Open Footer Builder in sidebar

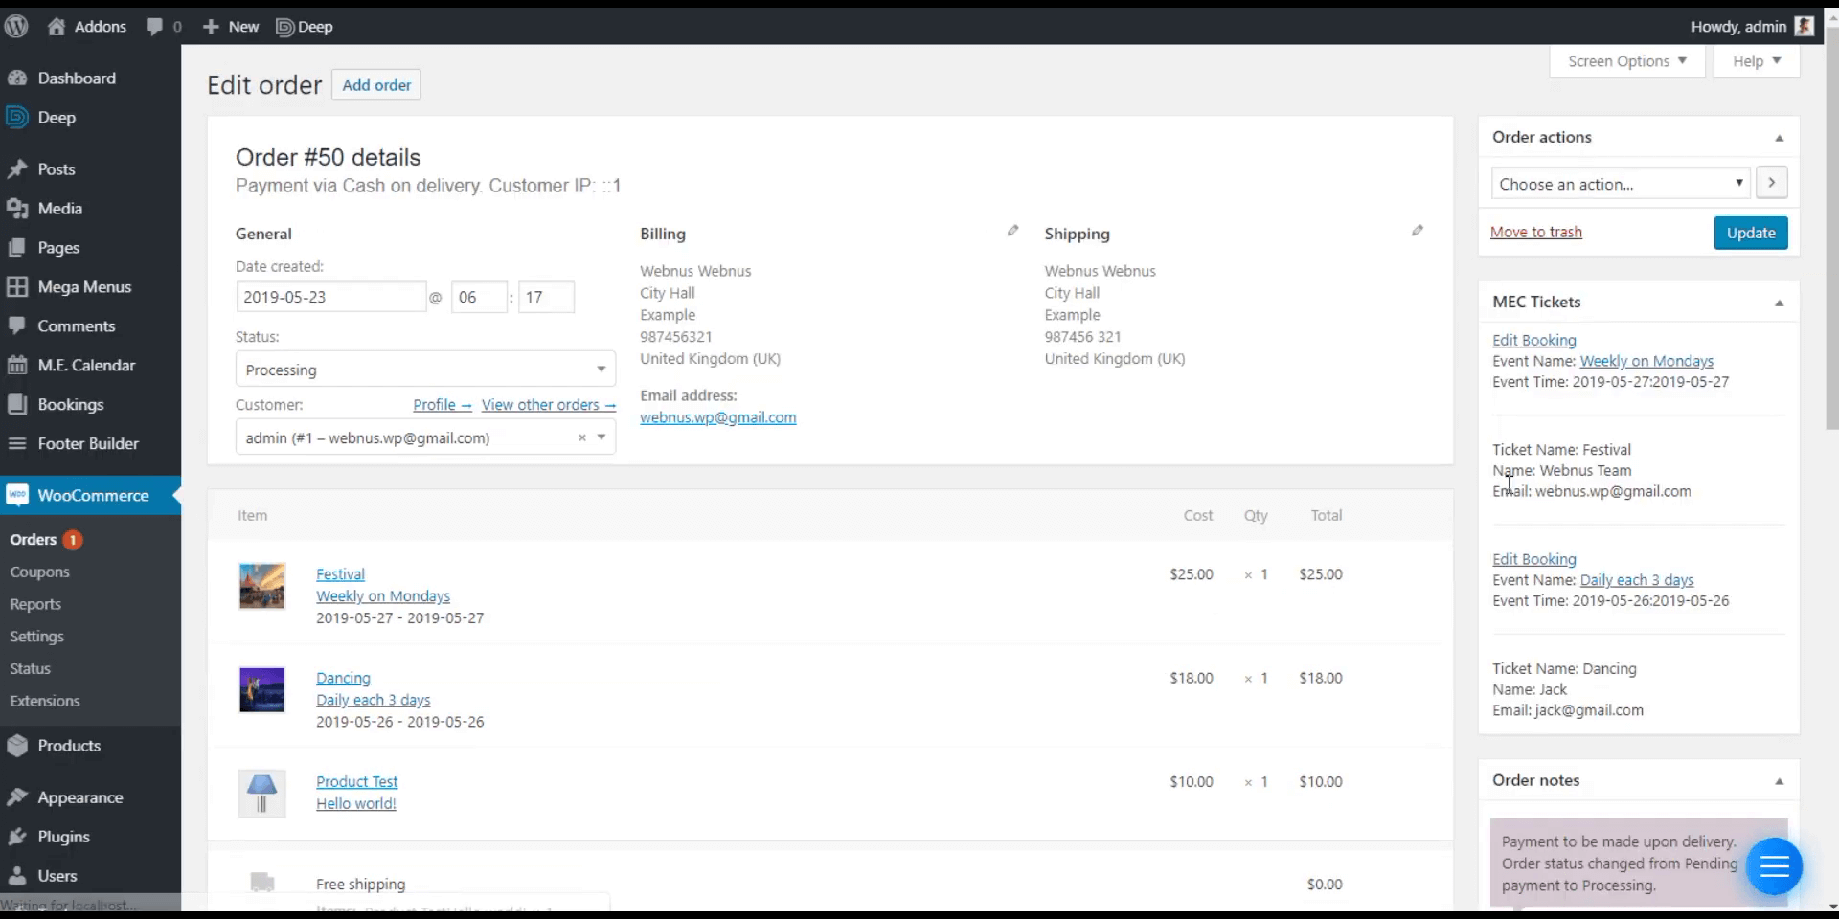(x=90, y=444)
